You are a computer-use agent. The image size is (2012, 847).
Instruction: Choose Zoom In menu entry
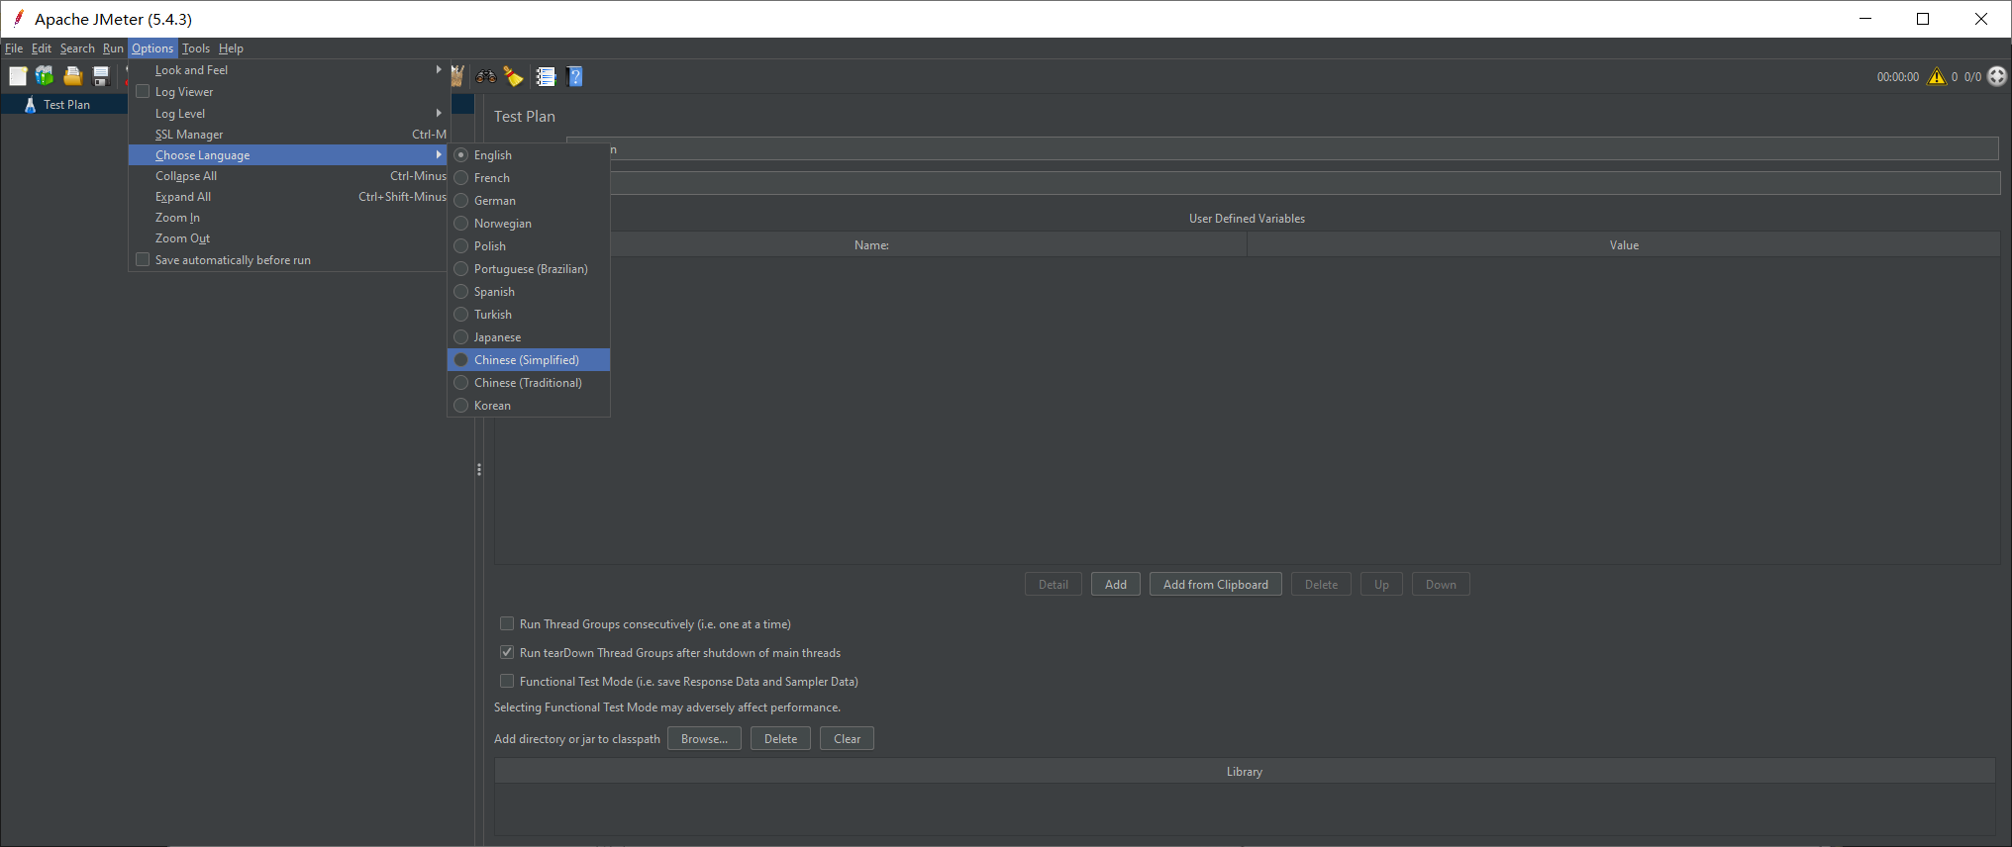tap(289, 218)
